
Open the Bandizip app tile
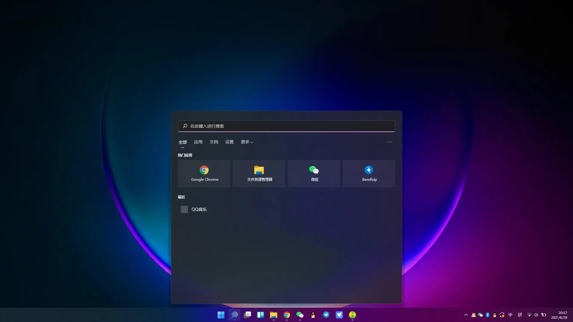pyautogui.click(x=369, y=174)
